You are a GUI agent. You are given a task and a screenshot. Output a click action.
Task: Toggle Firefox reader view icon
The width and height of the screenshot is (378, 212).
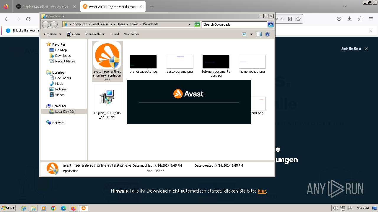point(290,19)
